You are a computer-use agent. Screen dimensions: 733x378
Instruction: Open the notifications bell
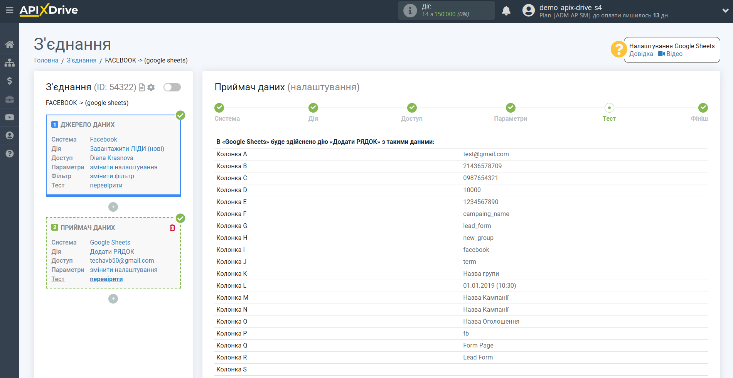click(506, 10)
